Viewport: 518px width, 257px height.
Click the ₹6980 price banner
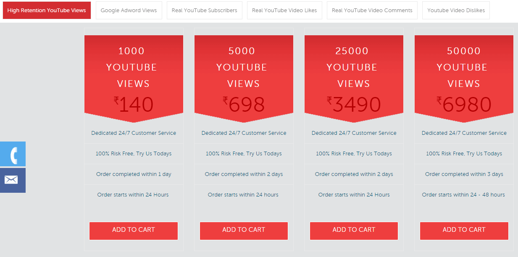(x=464, y=105)
